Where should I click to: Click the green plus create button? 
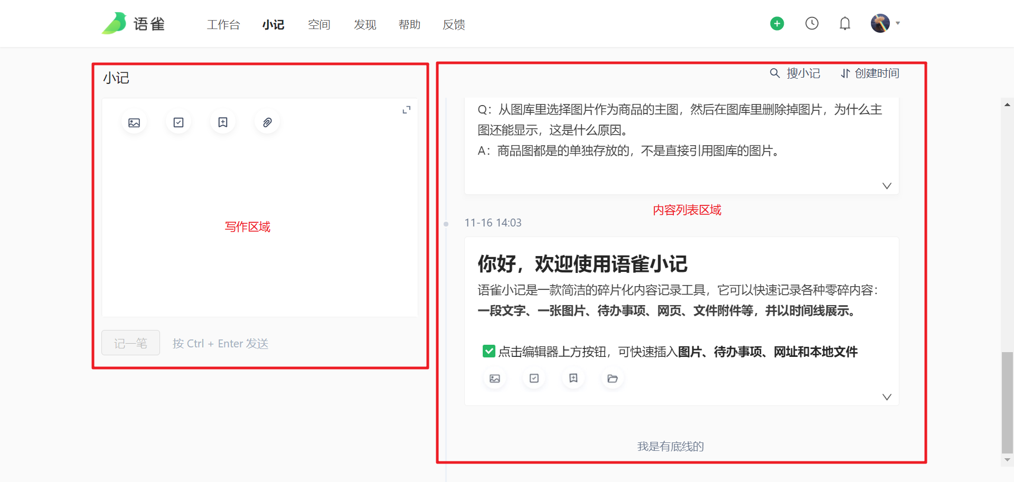coord(777,23)
